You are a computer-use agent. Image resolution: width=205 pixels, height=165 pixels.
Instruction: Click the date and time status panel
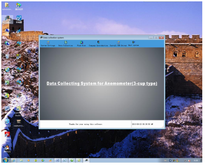point(147,124)
